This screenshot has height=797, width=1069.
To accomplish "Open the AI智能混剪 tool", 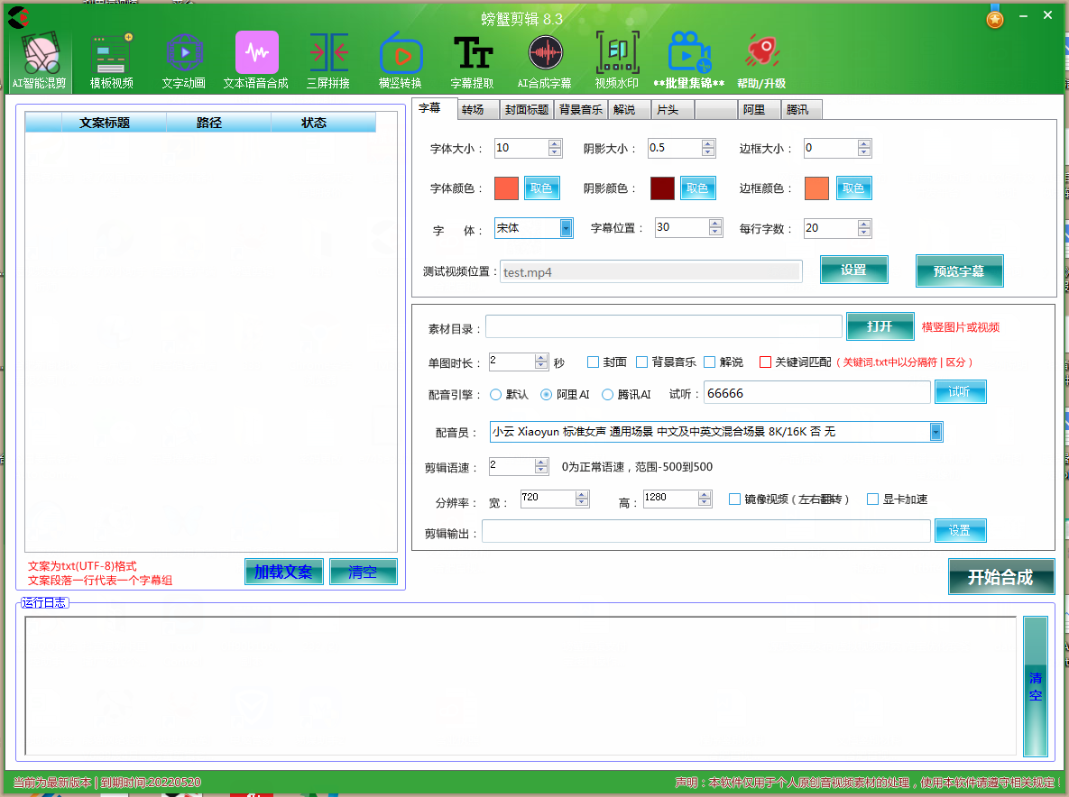I will coord(40,57).
